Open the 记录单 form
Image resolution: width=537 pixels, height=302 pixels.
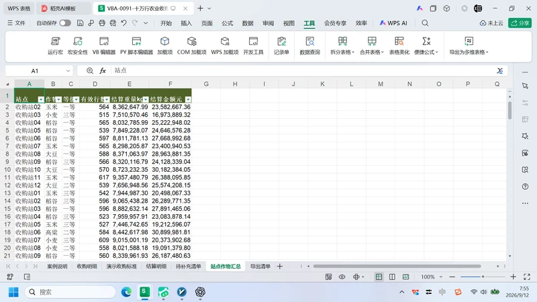coord(281,46)
